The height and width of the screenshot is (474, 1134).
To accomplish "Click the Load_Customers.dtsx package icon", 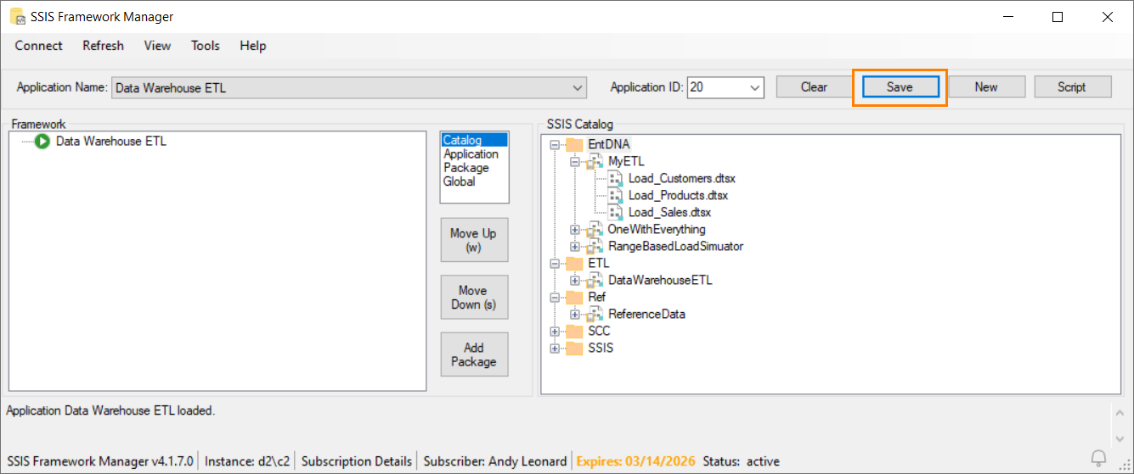I will pyautogui.click(x=616, y=178).
